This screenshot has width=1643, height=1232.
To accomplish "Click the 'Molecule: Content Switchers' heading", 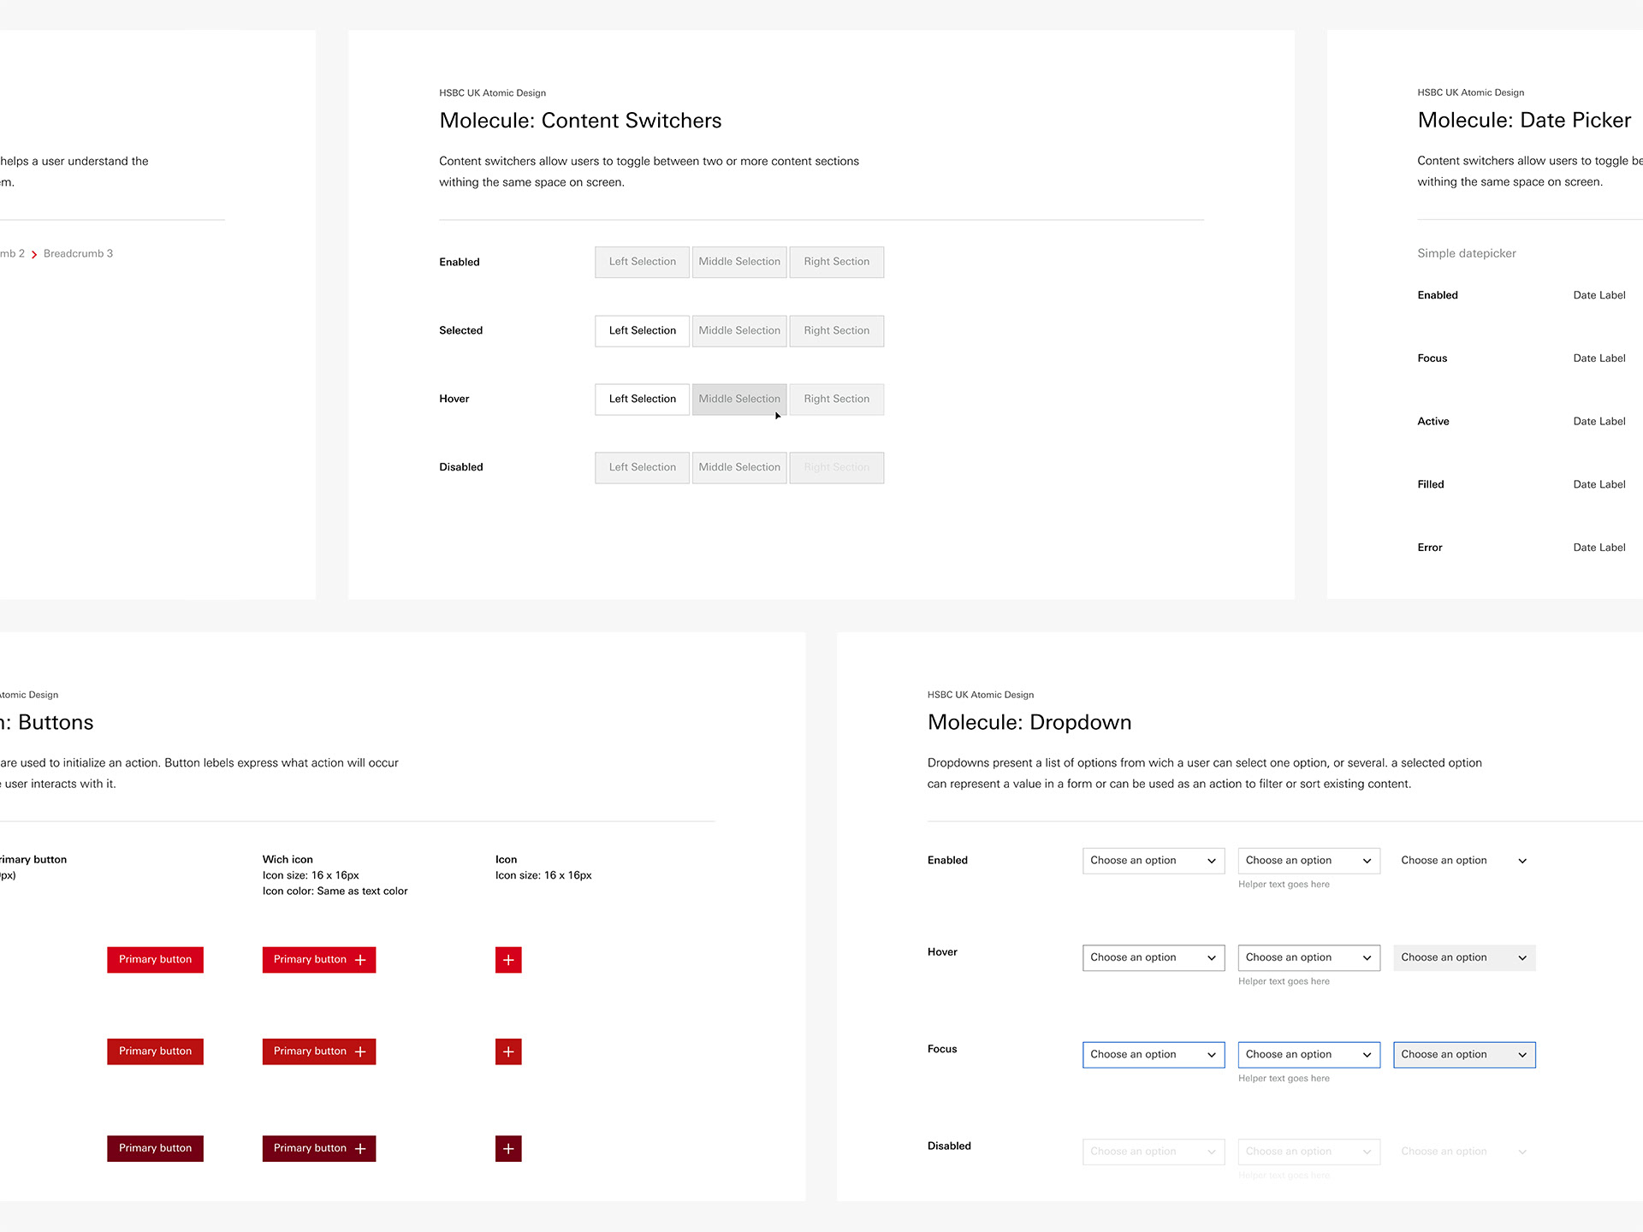I will pyautogui.click(x=580, y=121).
